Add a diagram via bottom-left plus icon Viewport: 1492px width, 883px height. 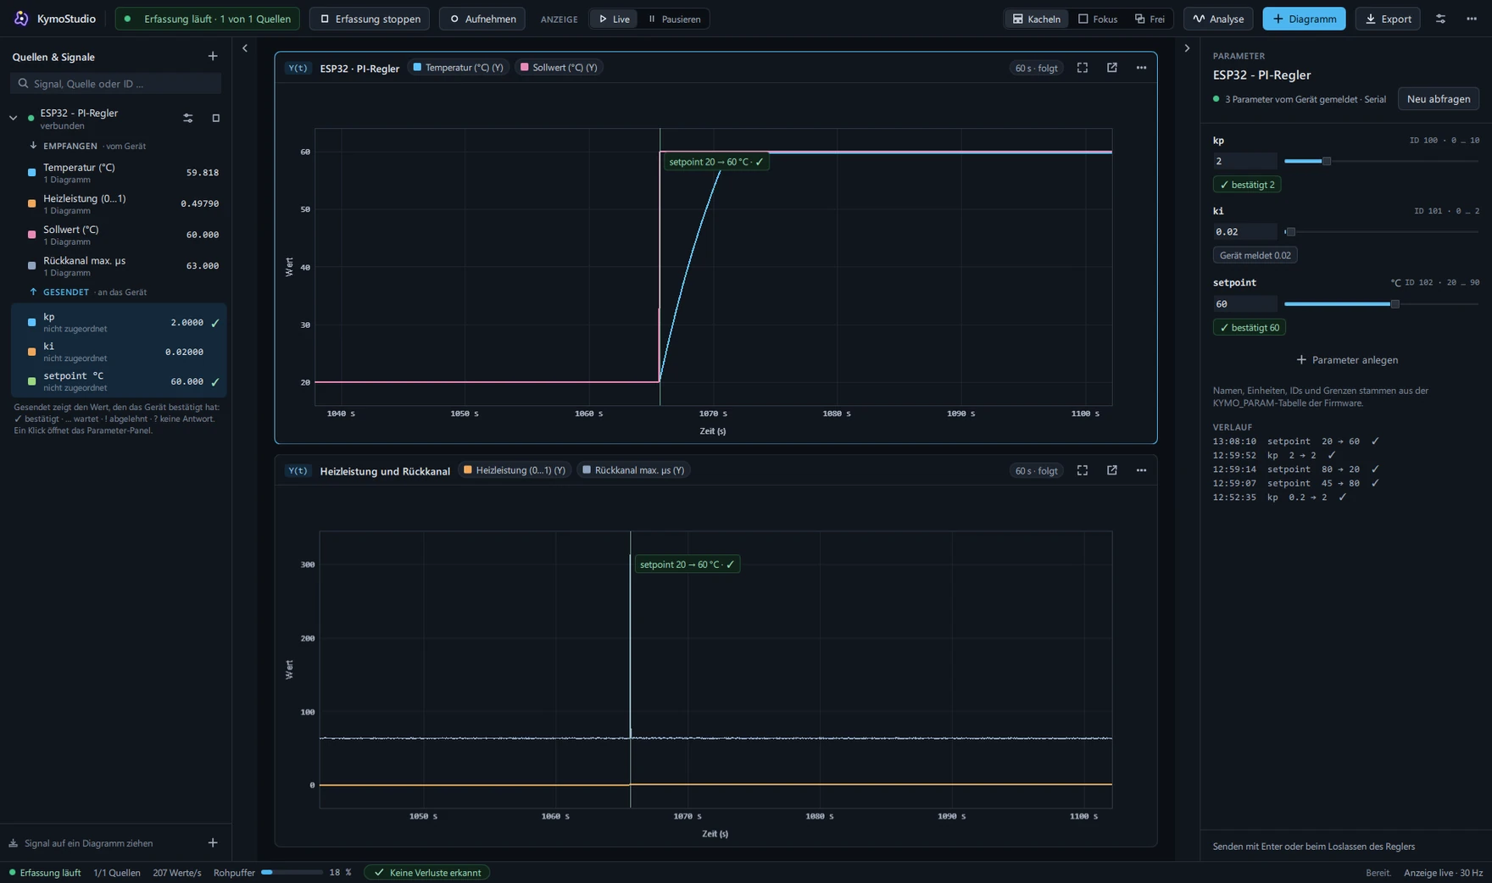coord(213,843)
